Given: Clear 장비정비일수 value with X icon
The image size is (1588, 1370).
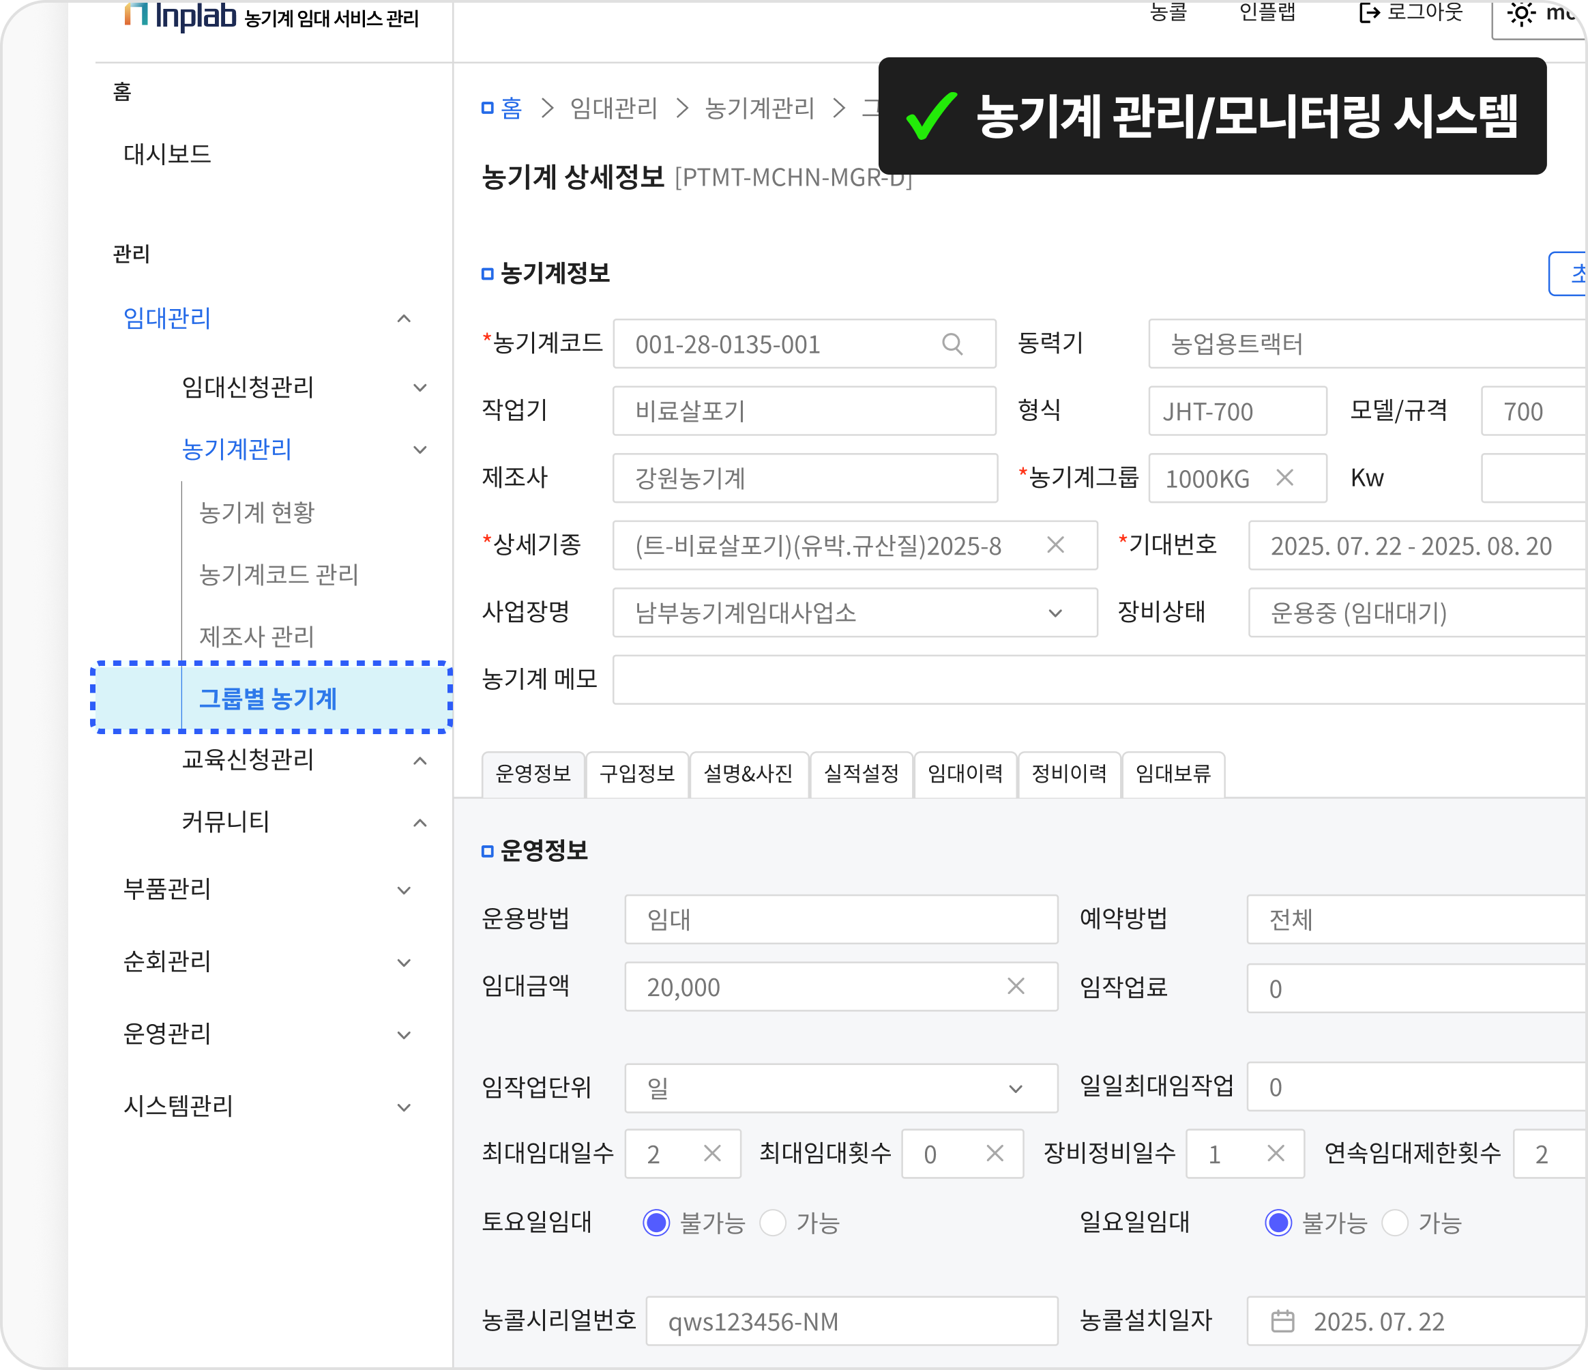Looking at the screenshot, I should coord(1276,1153).
